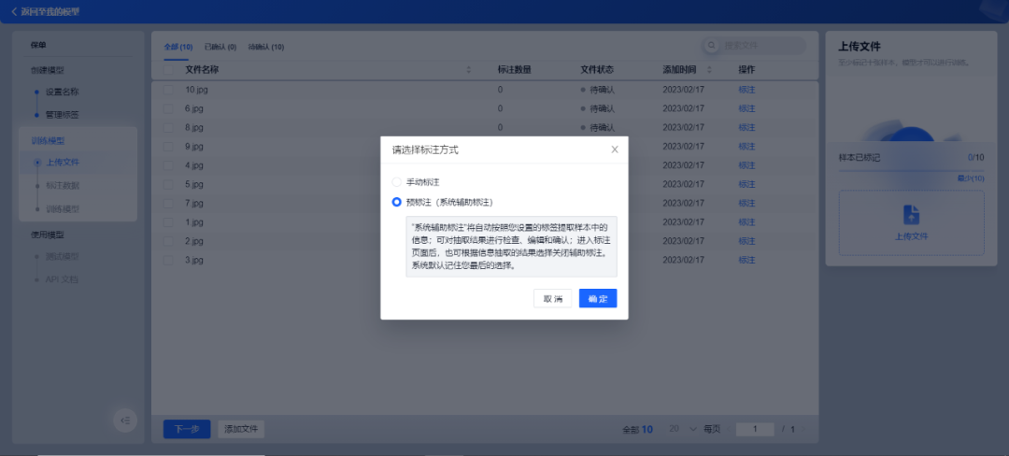Screen dimensions: 1009x456
Task: Click the magnifier icon in the file search box
Action: pos(712,46)
